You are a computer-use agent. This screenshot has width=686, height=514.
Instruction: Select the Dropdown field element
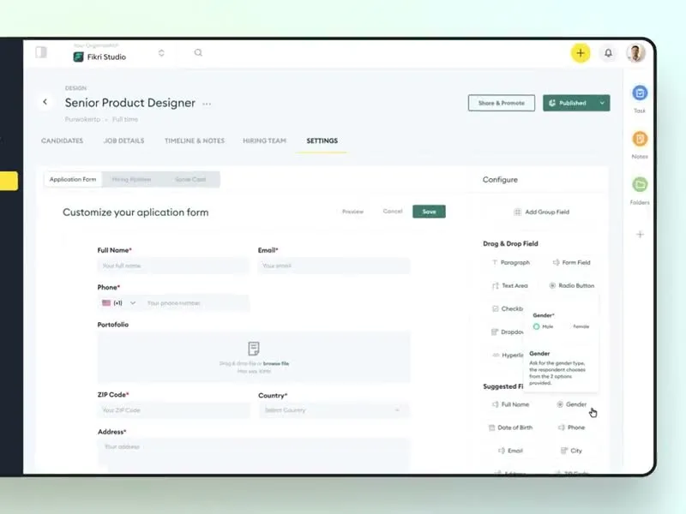pyautogui.click(x=508, y=332)
